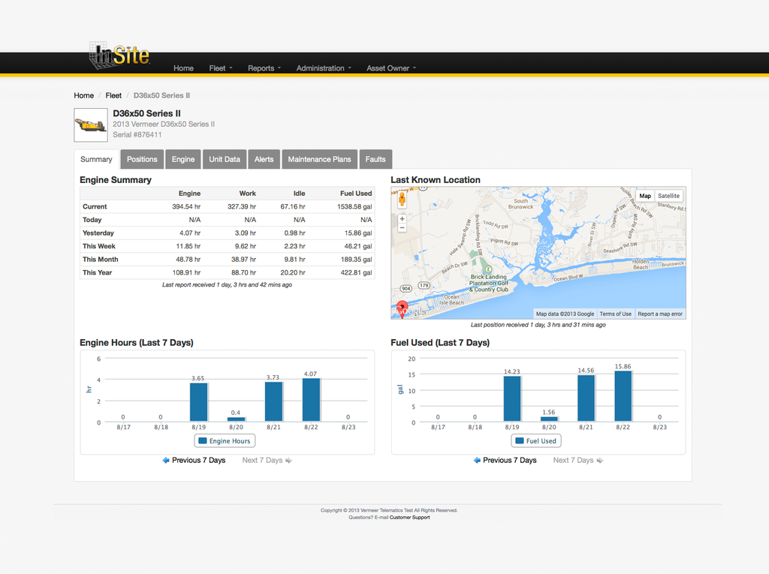
Task: Click the Idle column header
Action: [299, 194]
